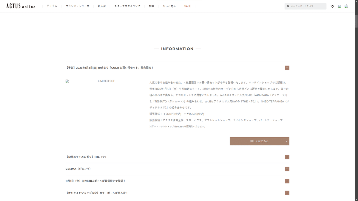Go to the SALE page
Viewport: 358px width, 201px height.
pos(188,6)
